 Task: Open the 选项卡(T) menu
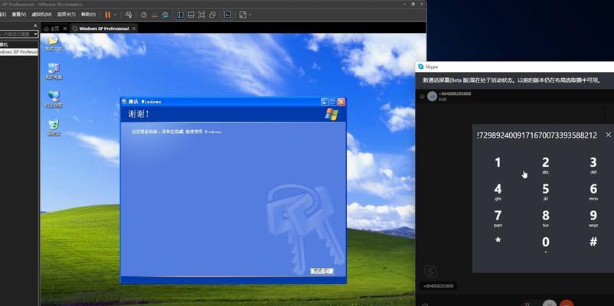tap(66, 15)
